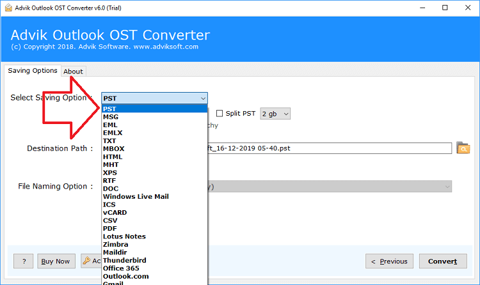Pick EMLX format in the list
The height and width of the screenshot is (285, 480).
pos(155,133)
